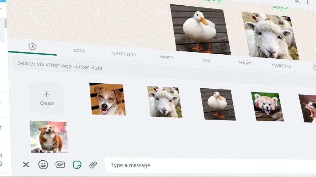The height and width of the screenshot is (177, 316).
Task: Close the sticker panel with X icon
Action: click(26, 165)
